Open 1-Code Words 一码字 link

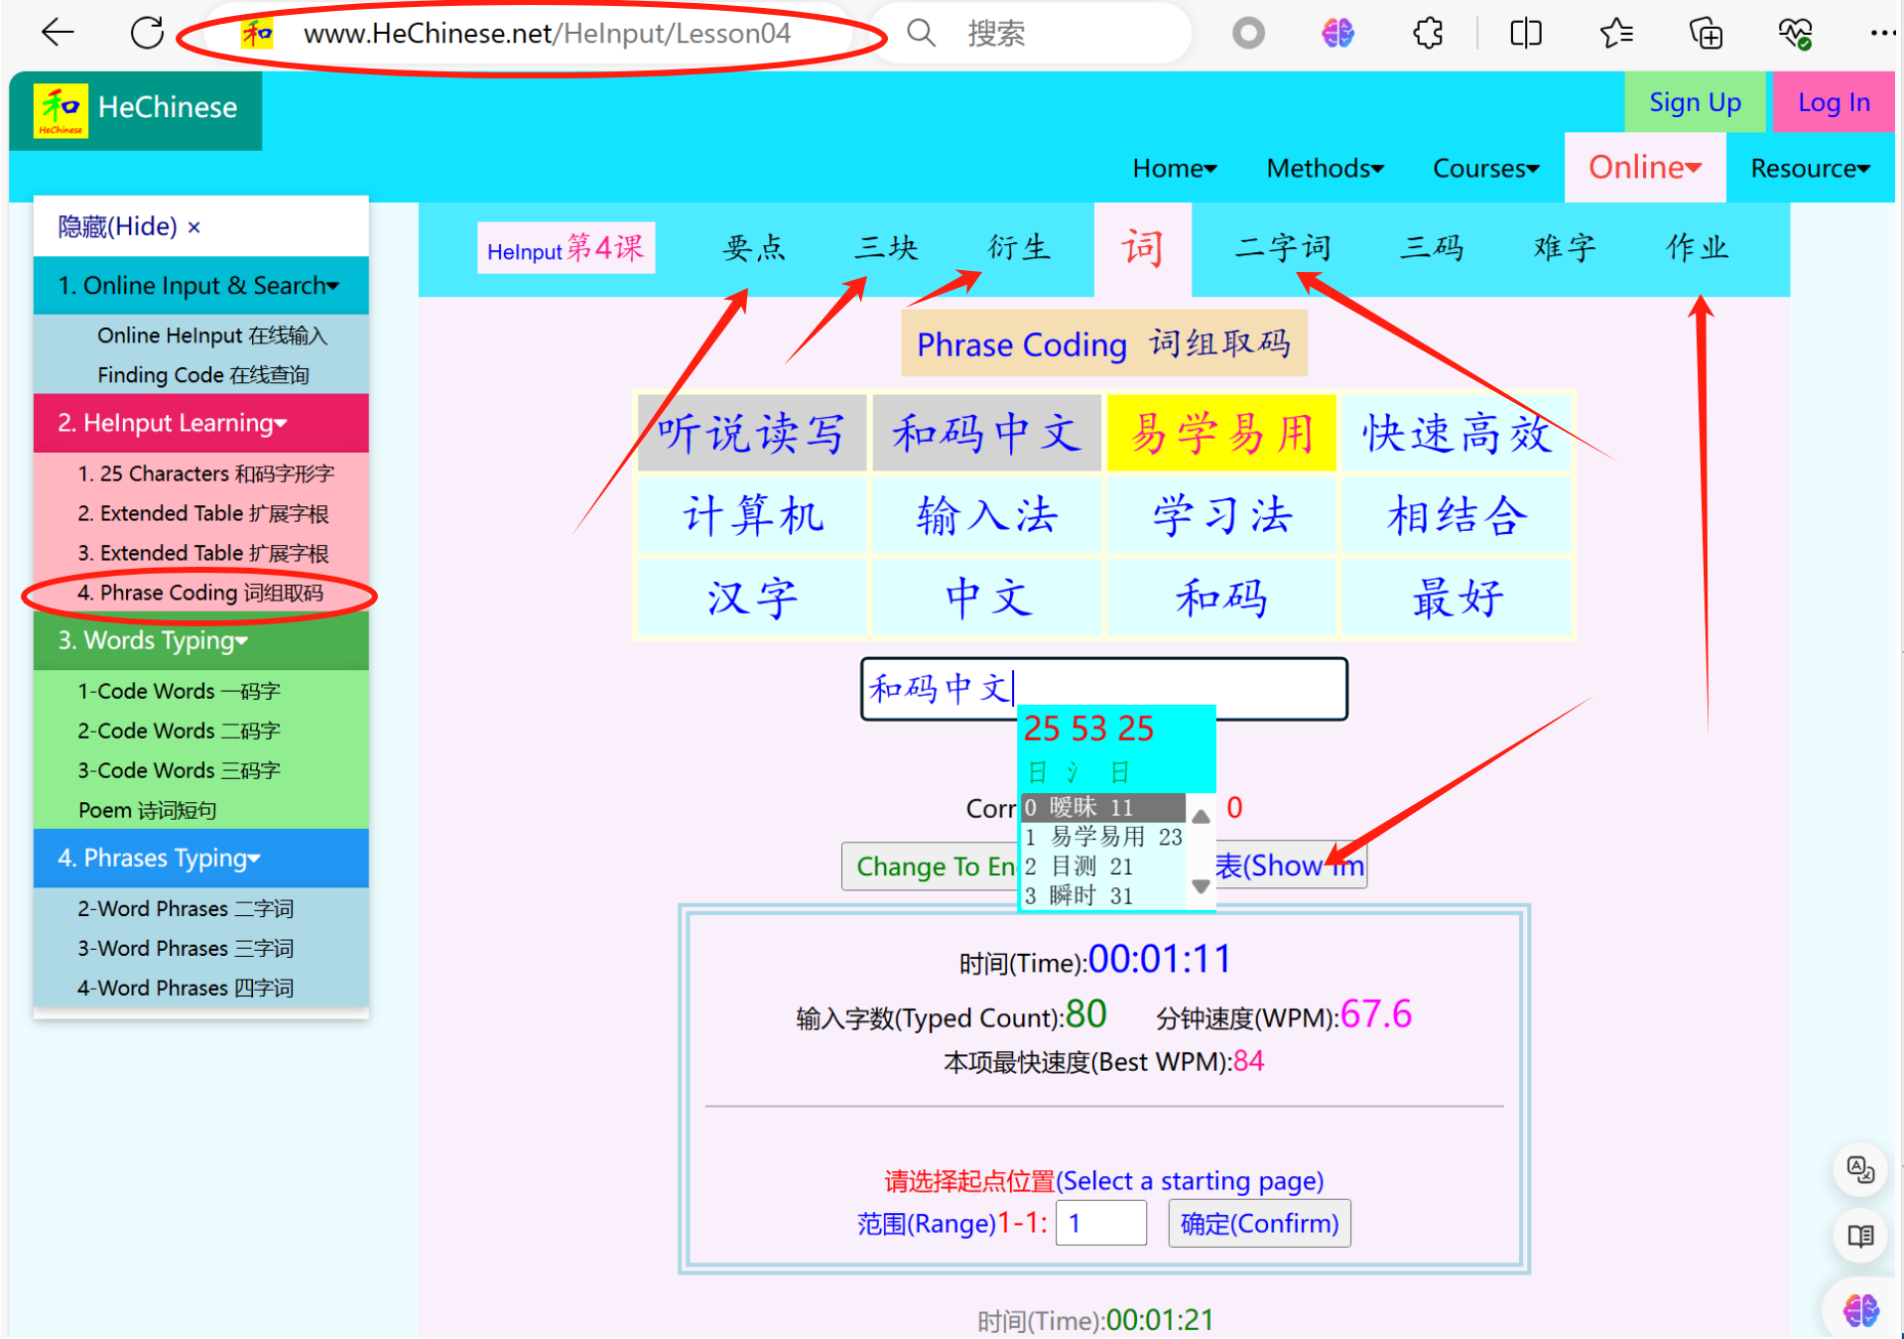[x=179, y=691]
